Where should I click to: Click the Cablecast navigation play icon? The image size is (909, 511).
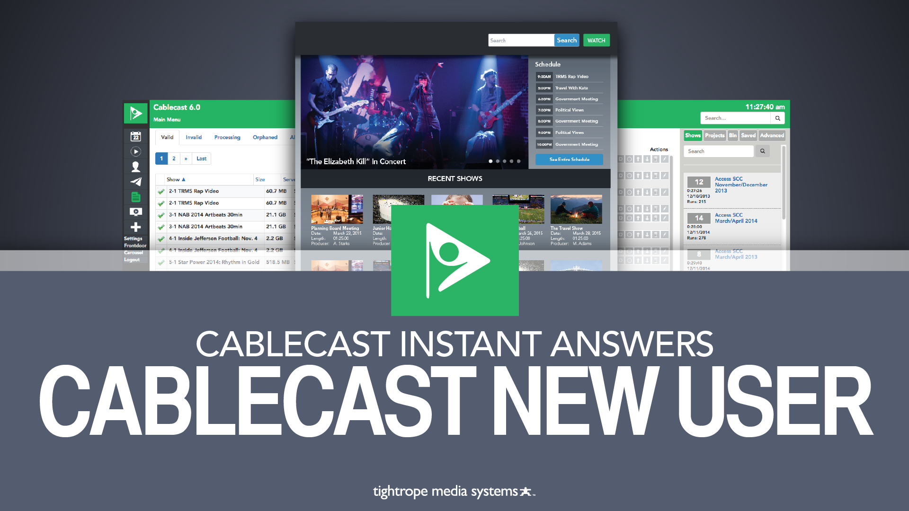coord(136,151)
